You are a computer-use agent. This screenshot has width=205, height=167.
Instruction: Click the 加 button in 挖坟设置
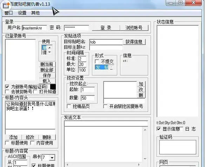[141, 84]
